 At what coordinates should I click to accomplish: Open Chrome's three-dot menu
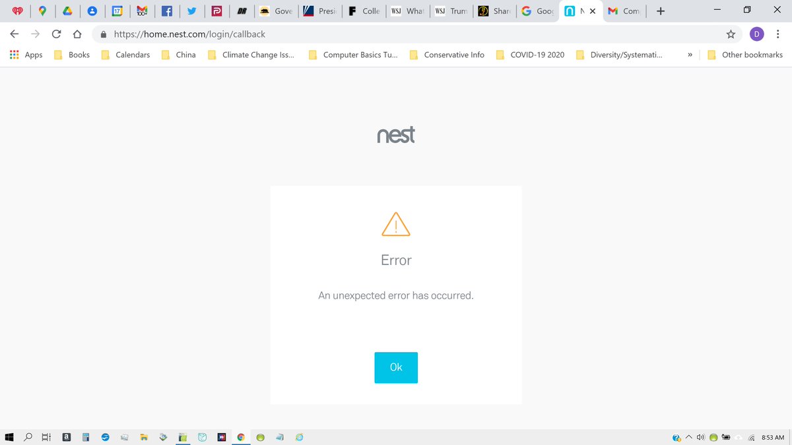(x=779, y=34)
